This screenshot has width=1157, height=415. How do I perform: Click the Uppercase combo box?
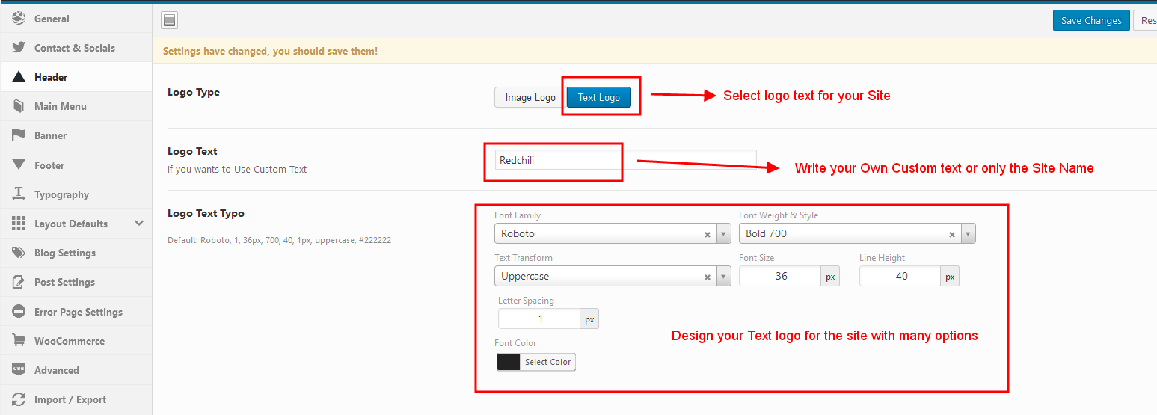tap(613, 277)
